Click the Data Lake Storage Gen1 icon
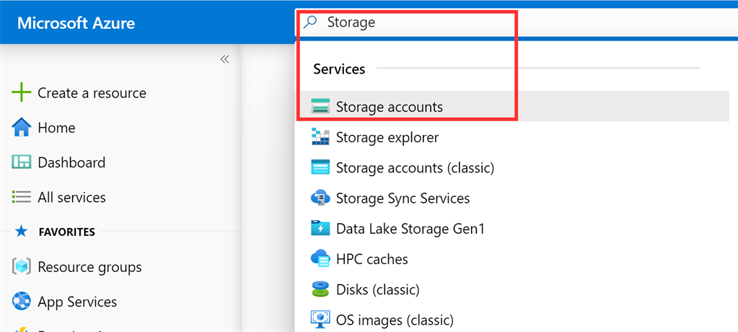Screen dimensions: 738x332 tap(320, 228)
